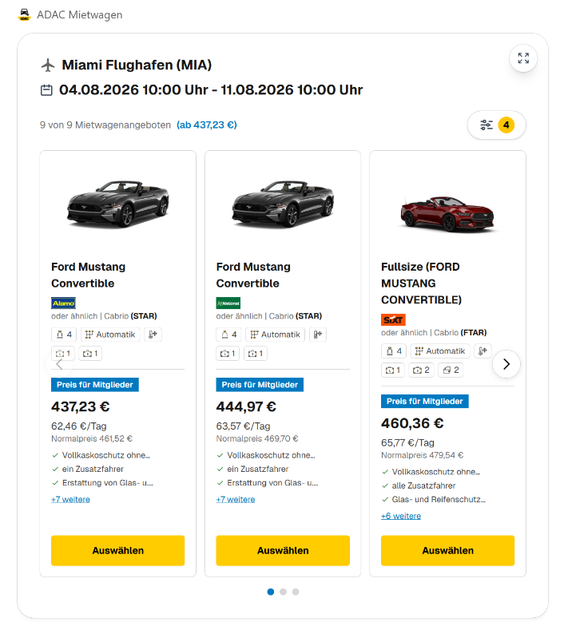Jump to third carousel page dot
The width and height of the screenshot is (564, 626).
coord(296,592)
